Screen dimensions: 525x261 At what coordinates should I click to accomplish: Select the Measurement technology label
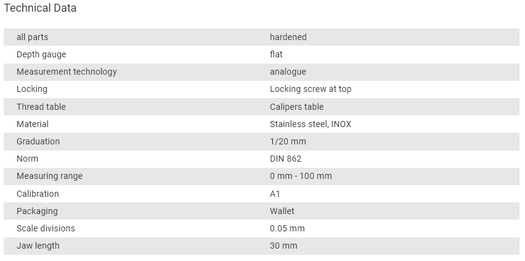point(67,72)
